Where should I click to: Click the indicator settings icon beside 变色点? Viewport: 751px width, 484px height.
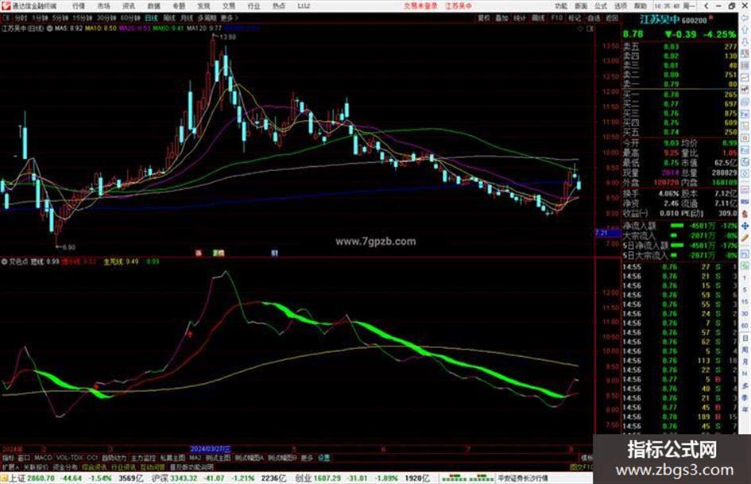pos(4,261)
